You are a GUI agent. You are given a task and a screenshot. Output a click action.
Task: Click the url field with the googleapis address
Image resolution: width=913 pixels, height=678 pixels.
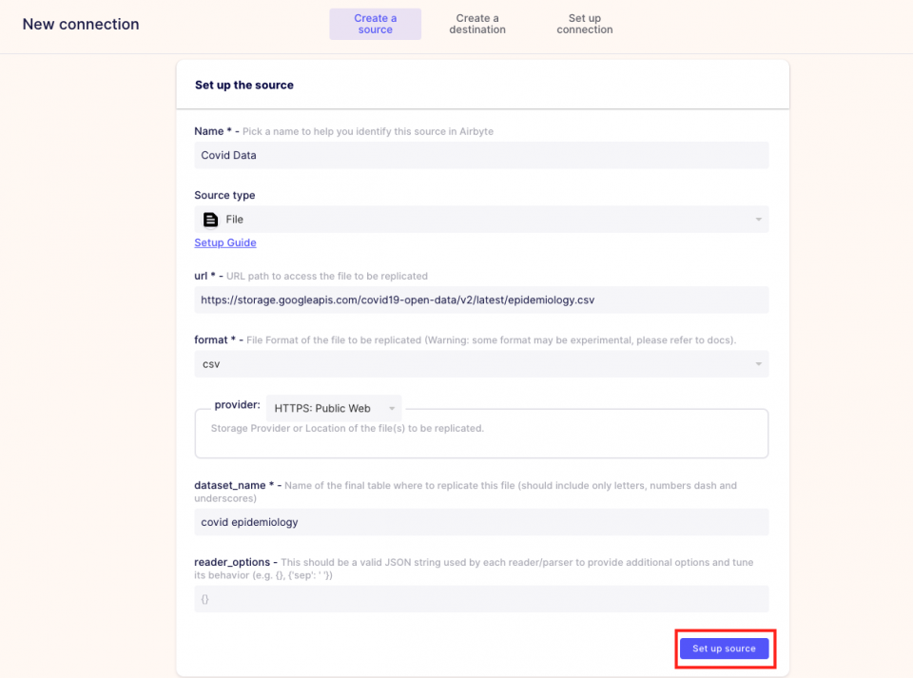pos(480,300)
